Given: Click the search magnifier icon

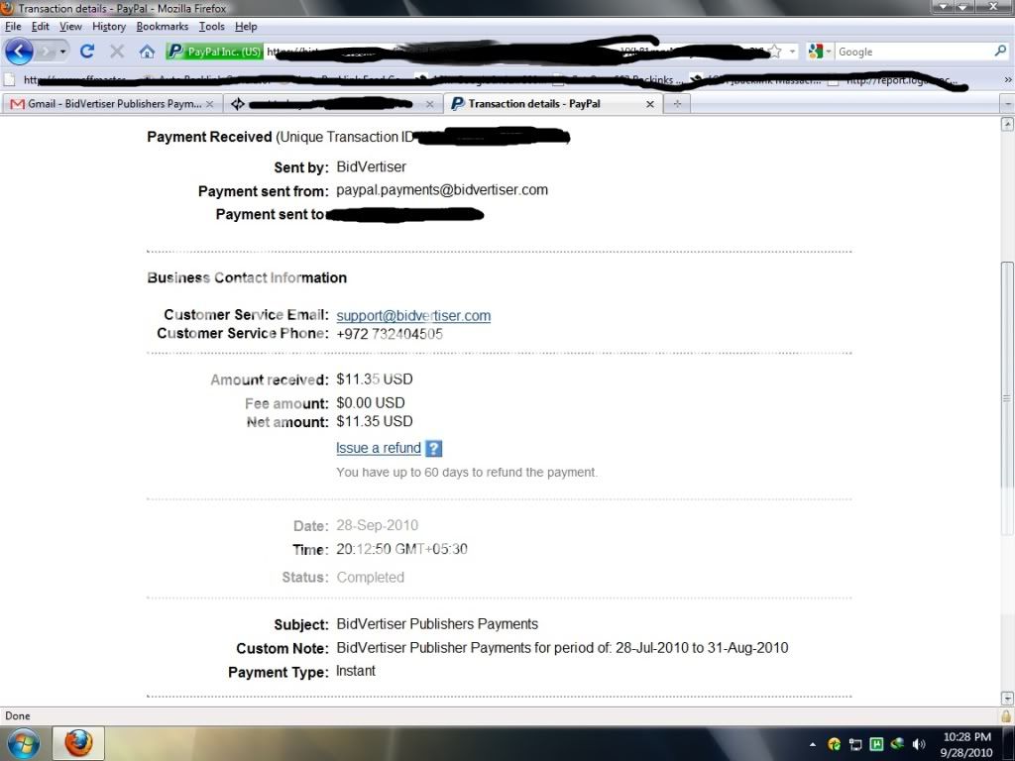Looking at the screenshot, I should pos(1000,52).
